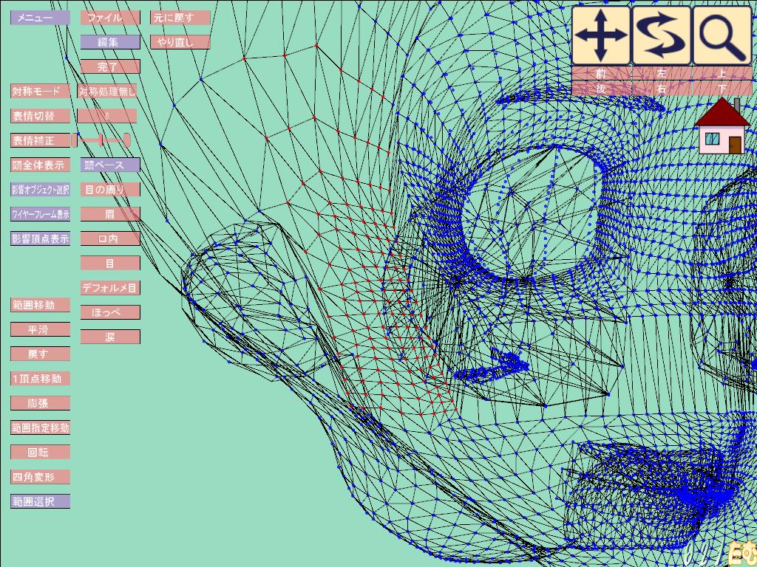Toggle ワイヤーフレーム表示
The image size is (757, 567).
tap(40, 214)
